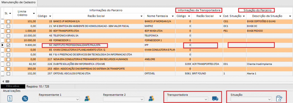
Task: Tick the AESA ASSOCIAÇÃO row checkbox
Action: tap(9, 69)
